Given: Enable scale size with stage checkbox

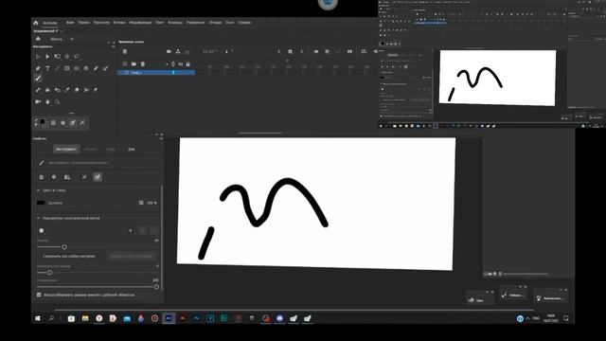Looking at the screenshot, I should tap(39, 295).
